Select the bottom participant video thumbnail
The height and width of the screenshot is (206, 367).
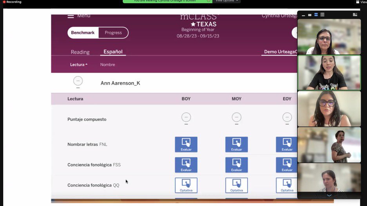pos(329,177)
